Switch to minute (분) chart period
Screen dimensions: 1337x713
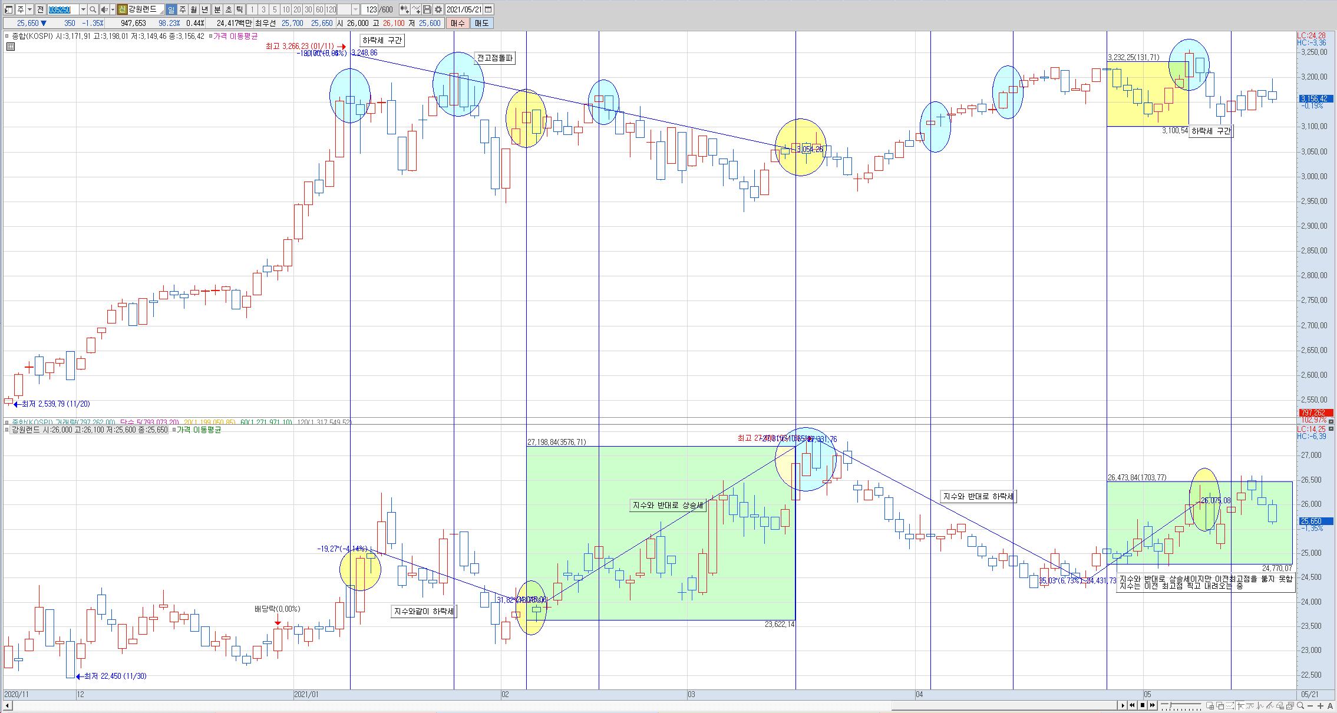[217, 9]
